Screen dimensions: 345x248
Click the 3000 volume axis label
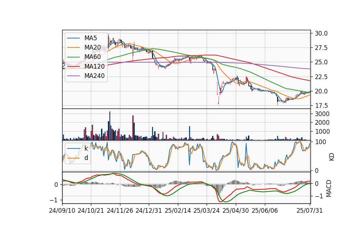click(x=322, y=114)
